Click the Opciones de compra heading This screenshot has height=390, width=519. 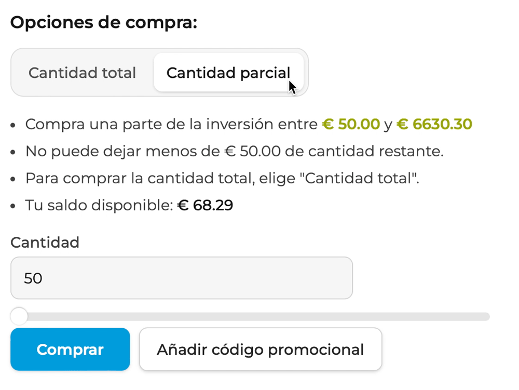[x=104, y=22]
